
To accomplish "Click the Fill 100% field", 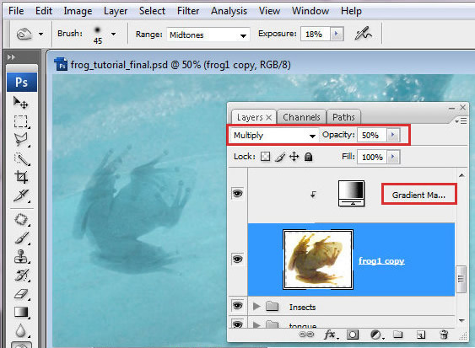I will [372, 157].
